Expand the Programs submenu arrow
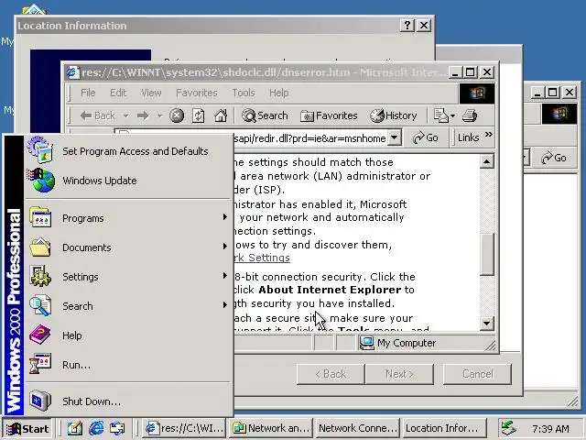This screenshot has width=586, height=440. pyautogui.click(x=225, y=217)
